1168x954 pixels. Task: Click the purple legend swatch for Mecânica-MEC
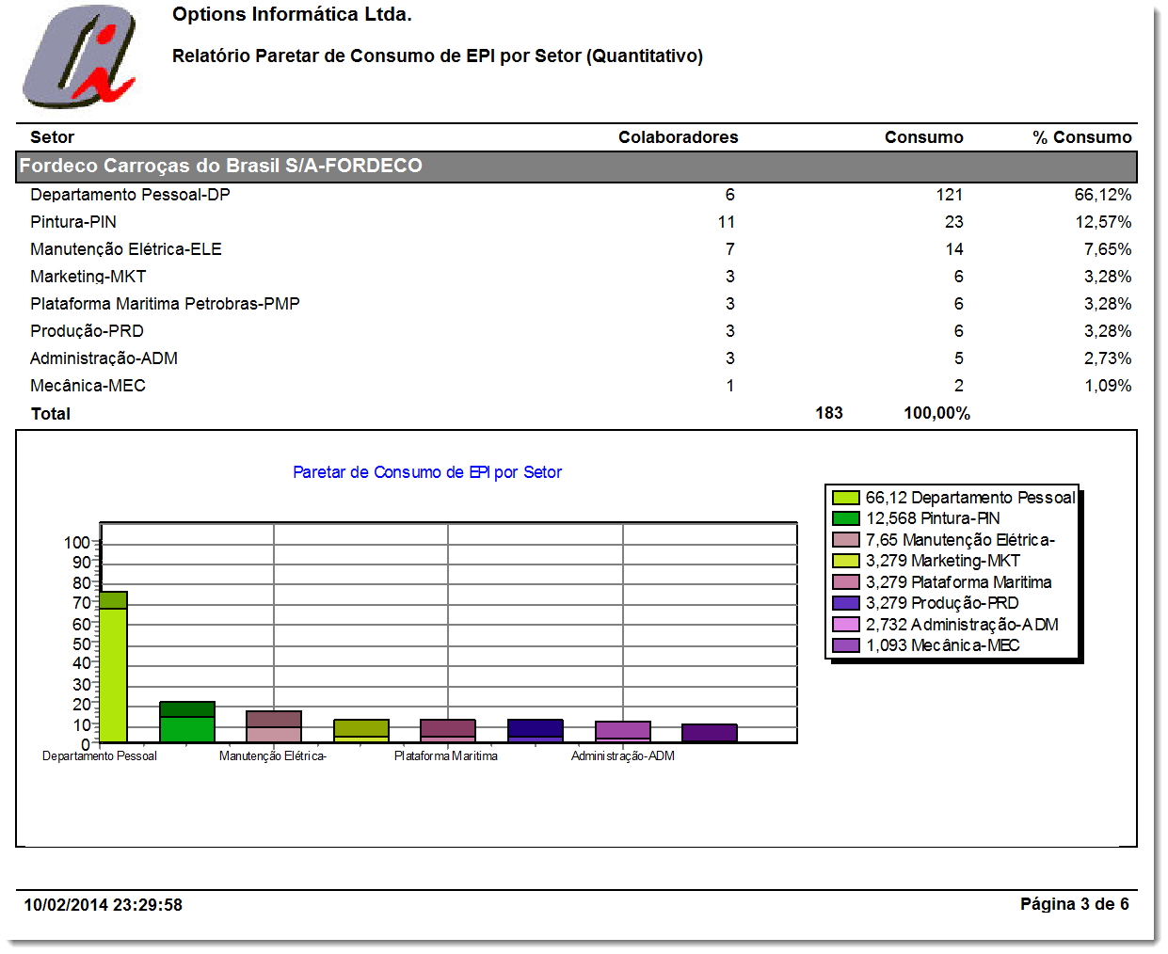tap(846, 645)
